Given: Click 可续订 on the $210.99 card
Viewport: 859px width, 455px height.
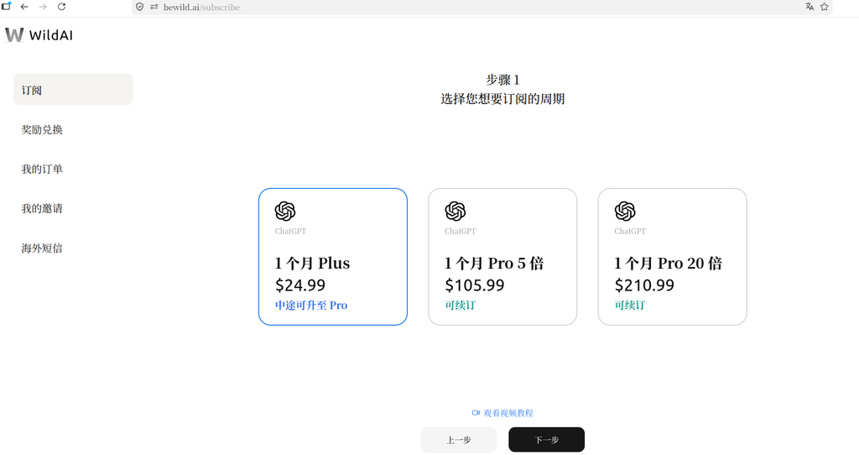Looking at the screenshot, I should tap(630, 306).
